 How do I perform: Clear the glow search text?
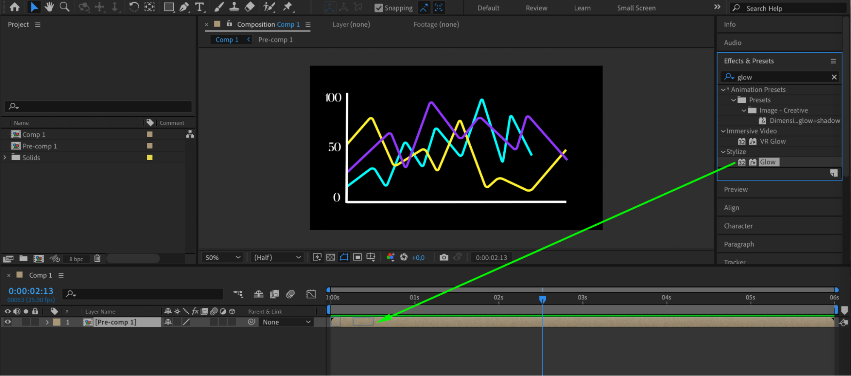(834, 77)
